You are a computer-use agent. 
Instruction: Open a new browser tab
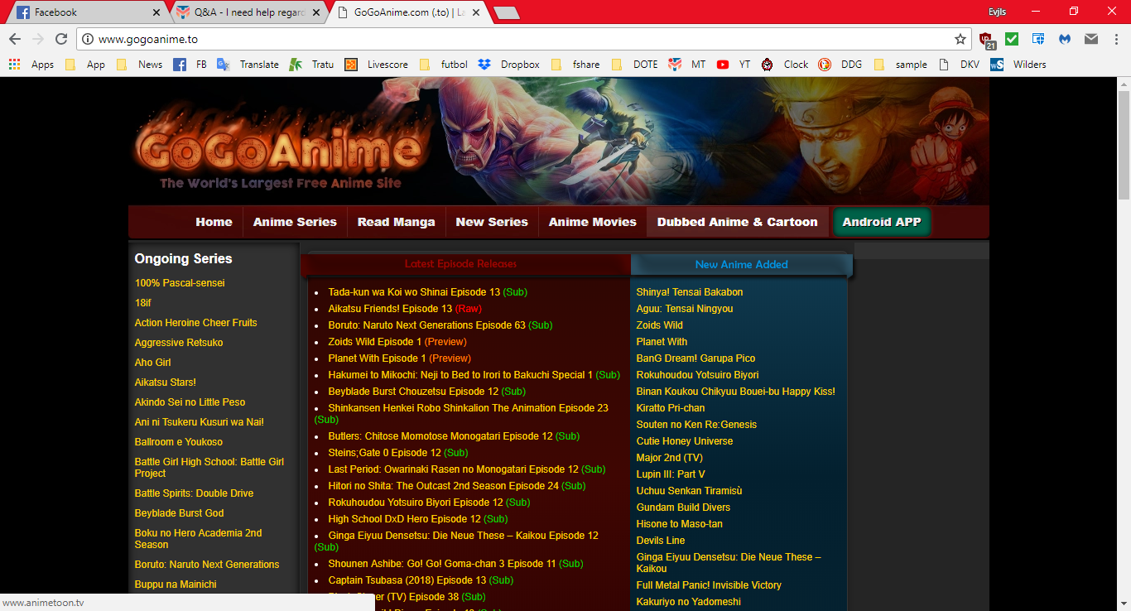(x=506, y=12)
